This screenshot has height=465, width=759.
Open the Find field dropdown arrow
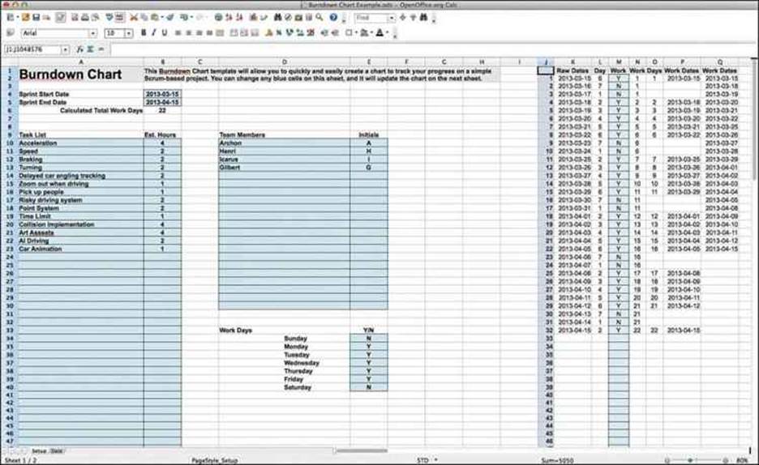[x=391, y=18]
